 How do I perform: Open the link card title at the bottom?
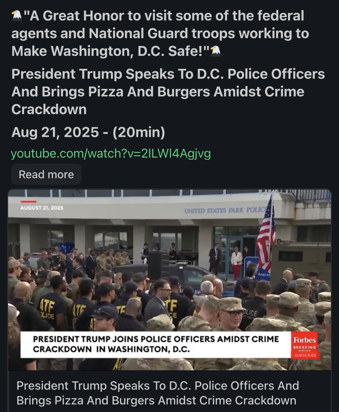[x=158, y=393]
